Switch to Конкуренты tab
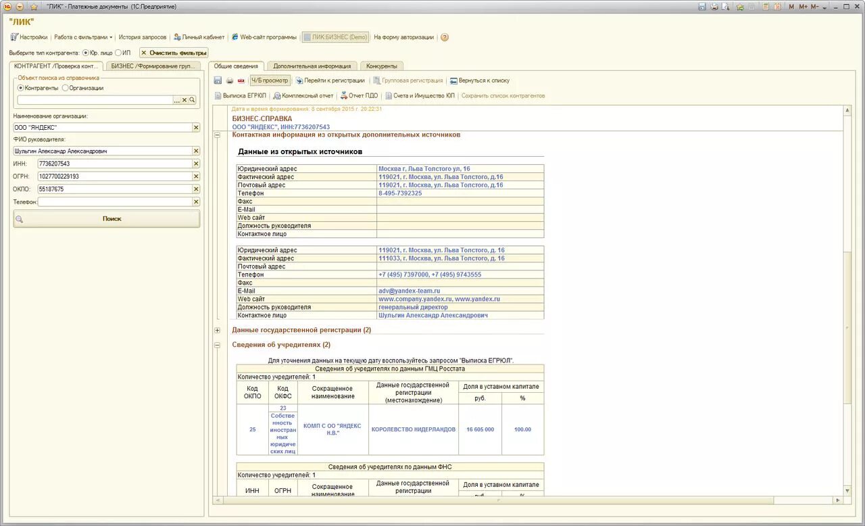The height and width of the screenshot is (526, 865). click(381, 66)
